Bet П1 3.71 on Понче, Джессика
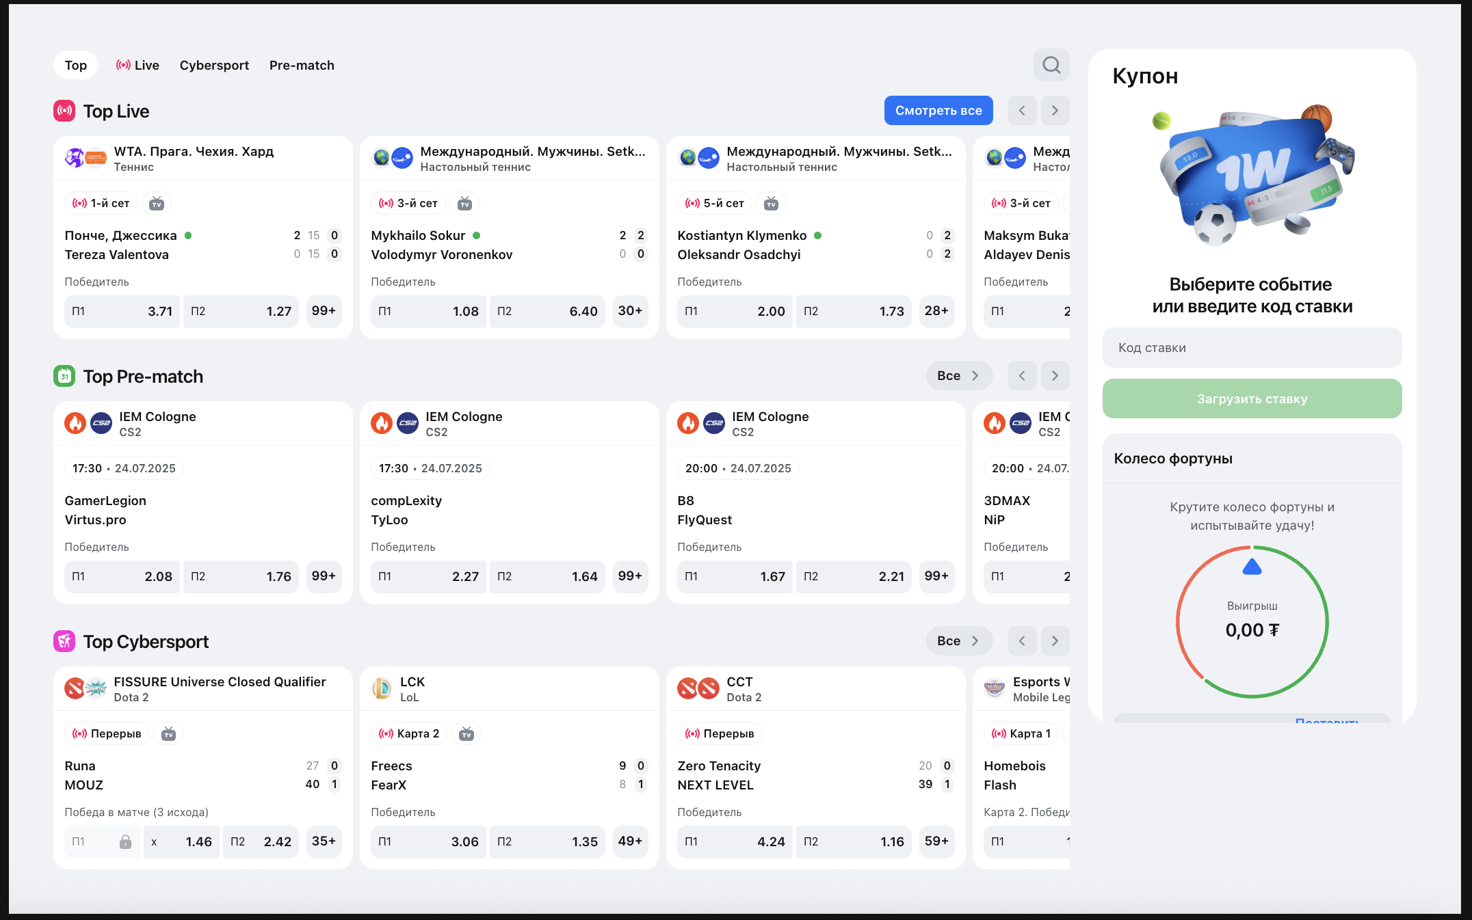The image size is (1472, 920). (x=122, y=311)
